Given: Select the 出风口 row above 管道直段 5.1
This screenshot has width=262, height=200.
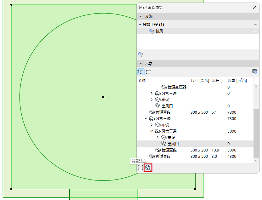Looking at the screenshot, I should [195, 106].
